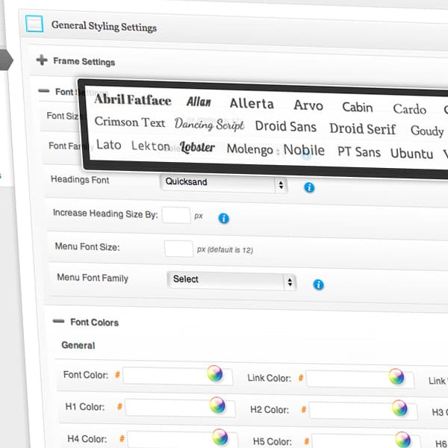Click the blue square General Styling Settings icon

click(34, 24)
